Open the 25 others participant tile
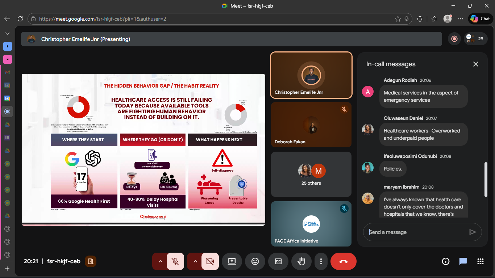This screenshot has height=278, width=495. coord(311,174)
